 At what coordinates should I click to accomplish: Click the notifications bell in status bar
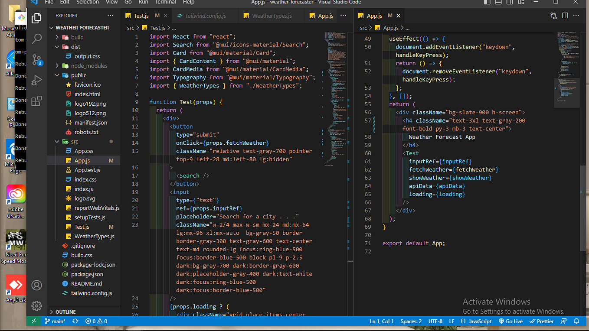point(576,321)
